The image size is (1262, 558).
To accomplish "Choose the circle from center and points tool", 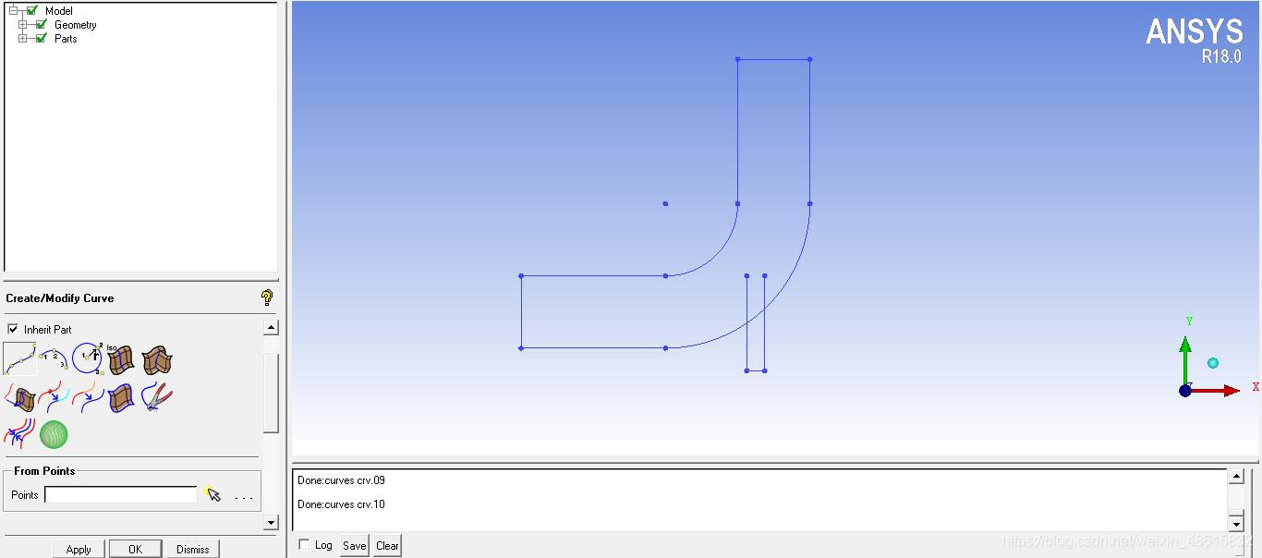I will coord(88,358).
